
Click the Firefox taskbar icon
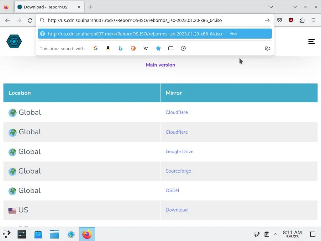coord(87,234)
